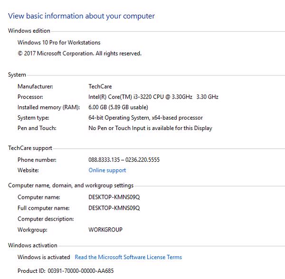The image size is (285, 279).
Task: Click the Computer name value DESKTOP-KMNS09Q
Action: tap(114, 197)
